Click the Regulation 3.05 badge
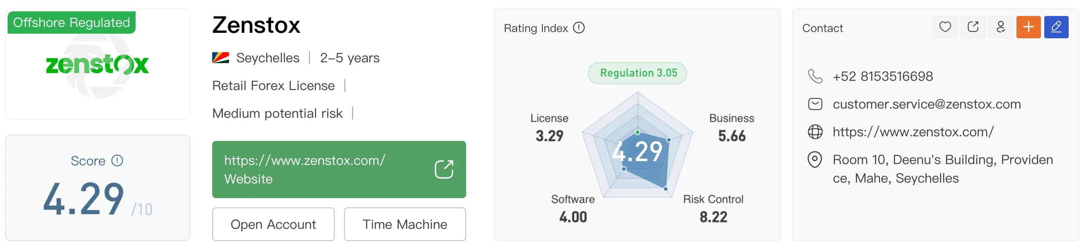The height and width of the screenshot is (244, 1083). click(x=638, y=73)
